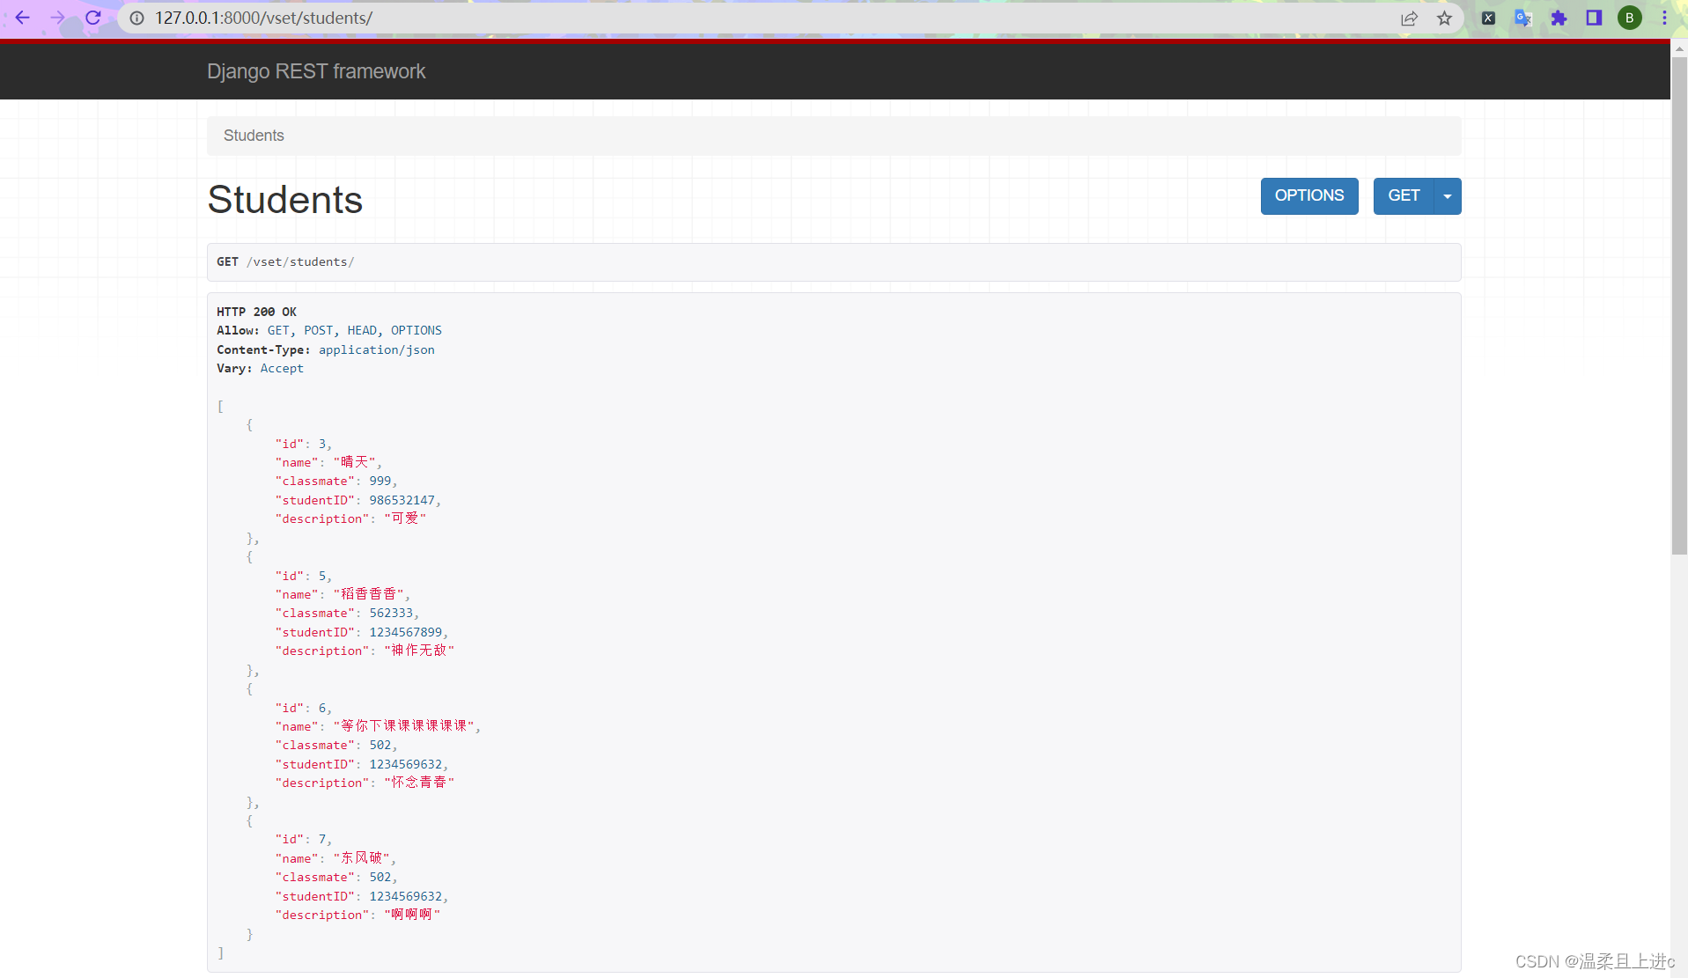Screen dimensions: 1688x978
Task: Click the GET button
Action: coord(1404,195)
